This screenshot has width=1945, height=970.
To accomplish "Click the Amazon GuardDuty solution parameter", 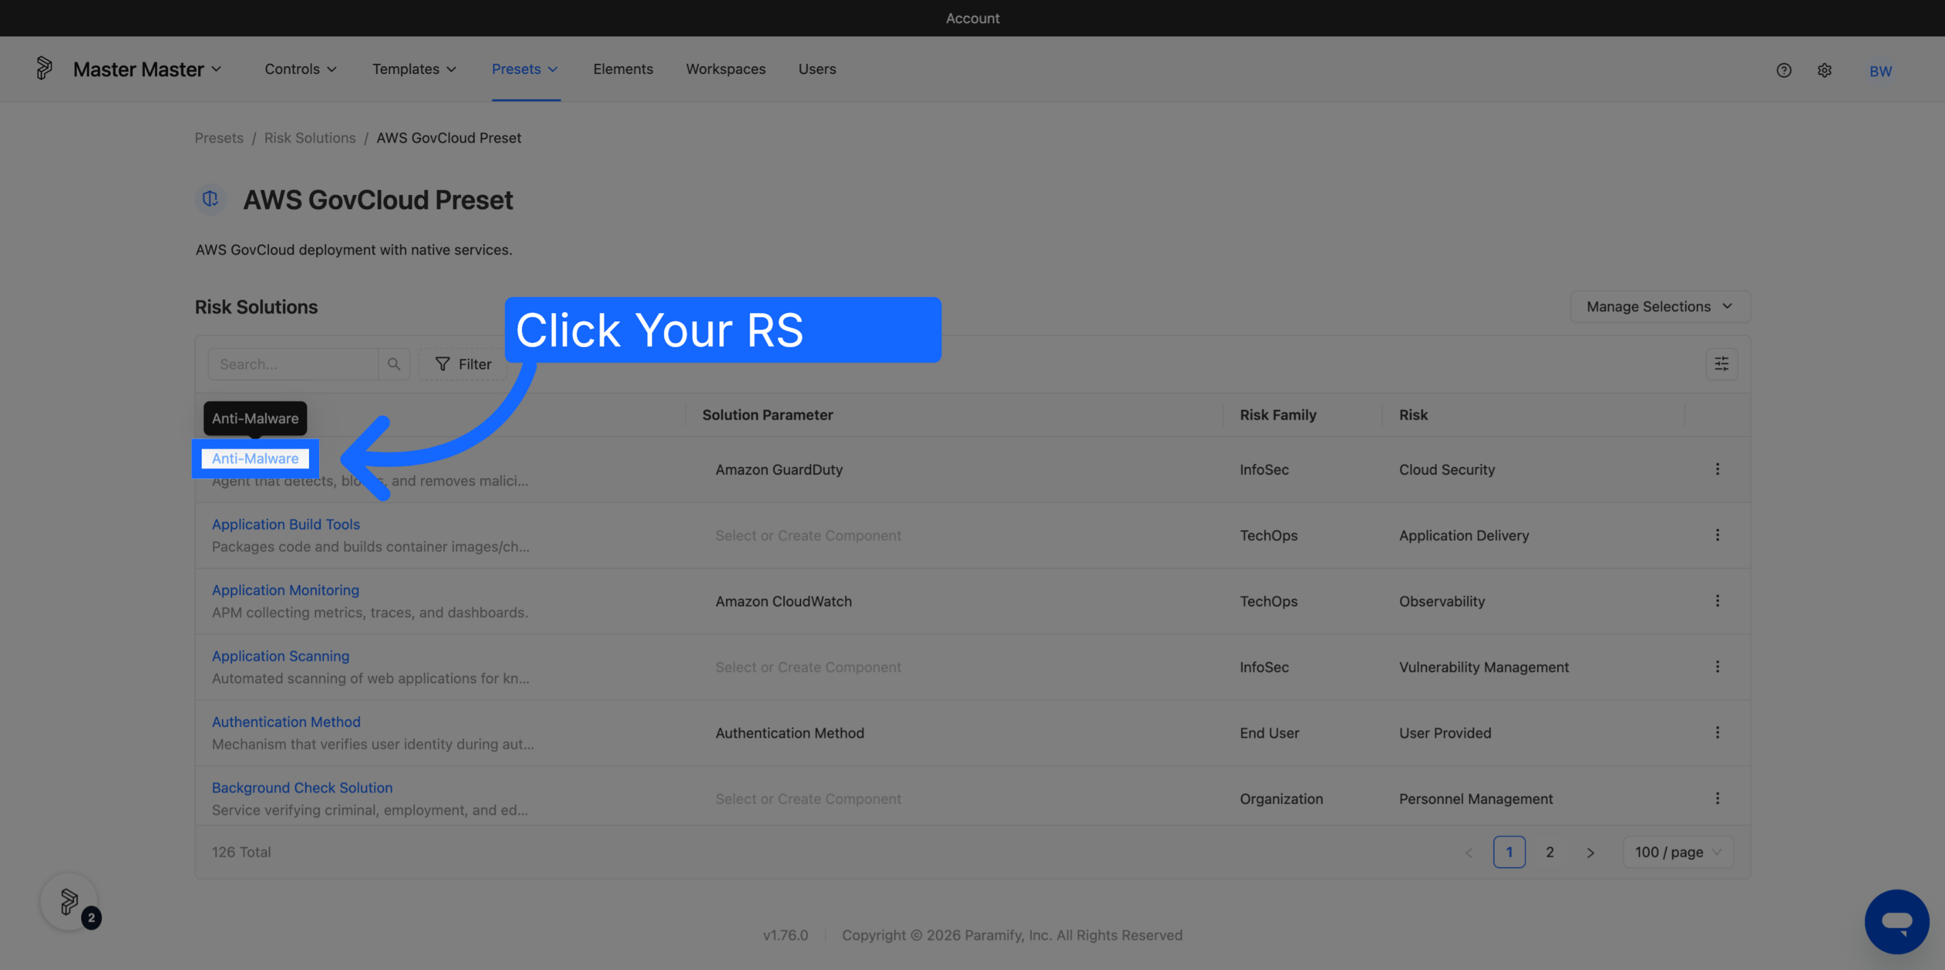I will [x=778, y=470].
